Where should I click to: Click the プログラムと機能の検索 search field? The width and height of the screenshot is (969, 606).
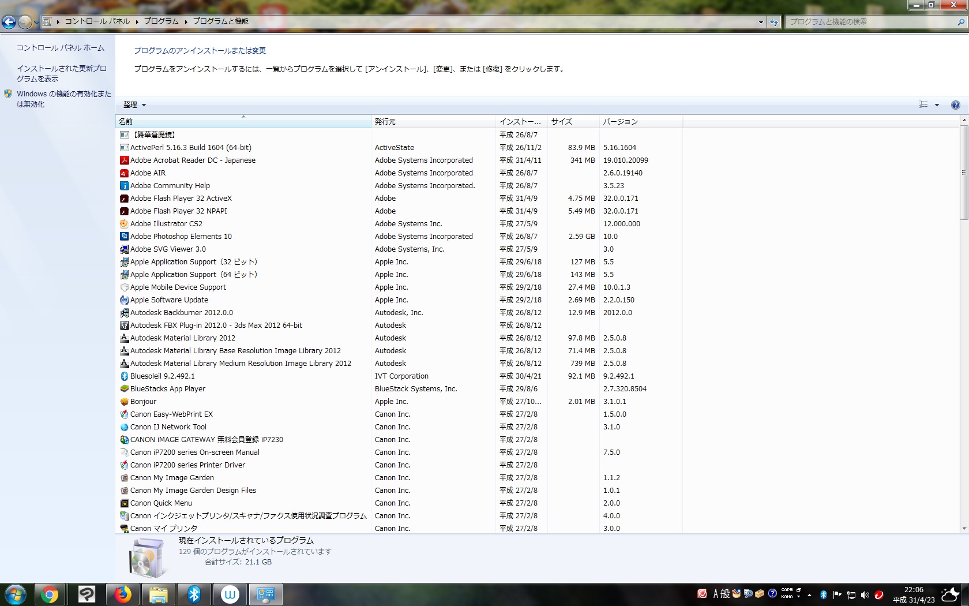click(870, 22)
